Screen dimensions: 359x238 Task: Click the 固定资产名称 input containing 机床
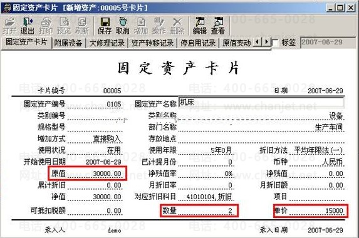261,103
